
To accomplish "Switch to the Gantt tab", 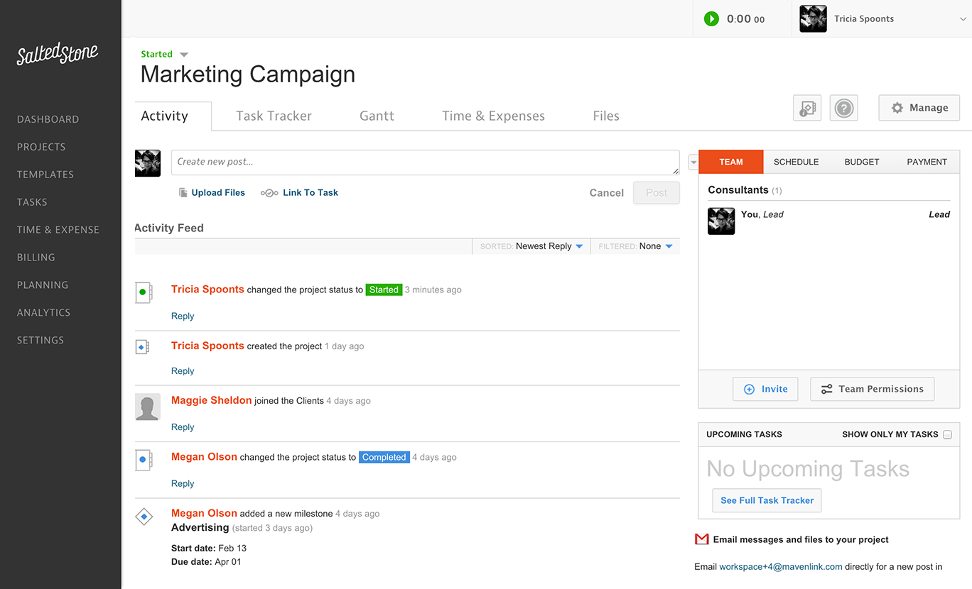I will 377,116.
